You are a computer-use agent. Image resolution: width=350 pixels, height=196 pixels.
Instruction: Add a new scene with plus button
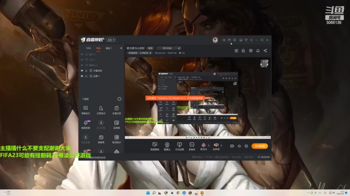click(121, 48)
